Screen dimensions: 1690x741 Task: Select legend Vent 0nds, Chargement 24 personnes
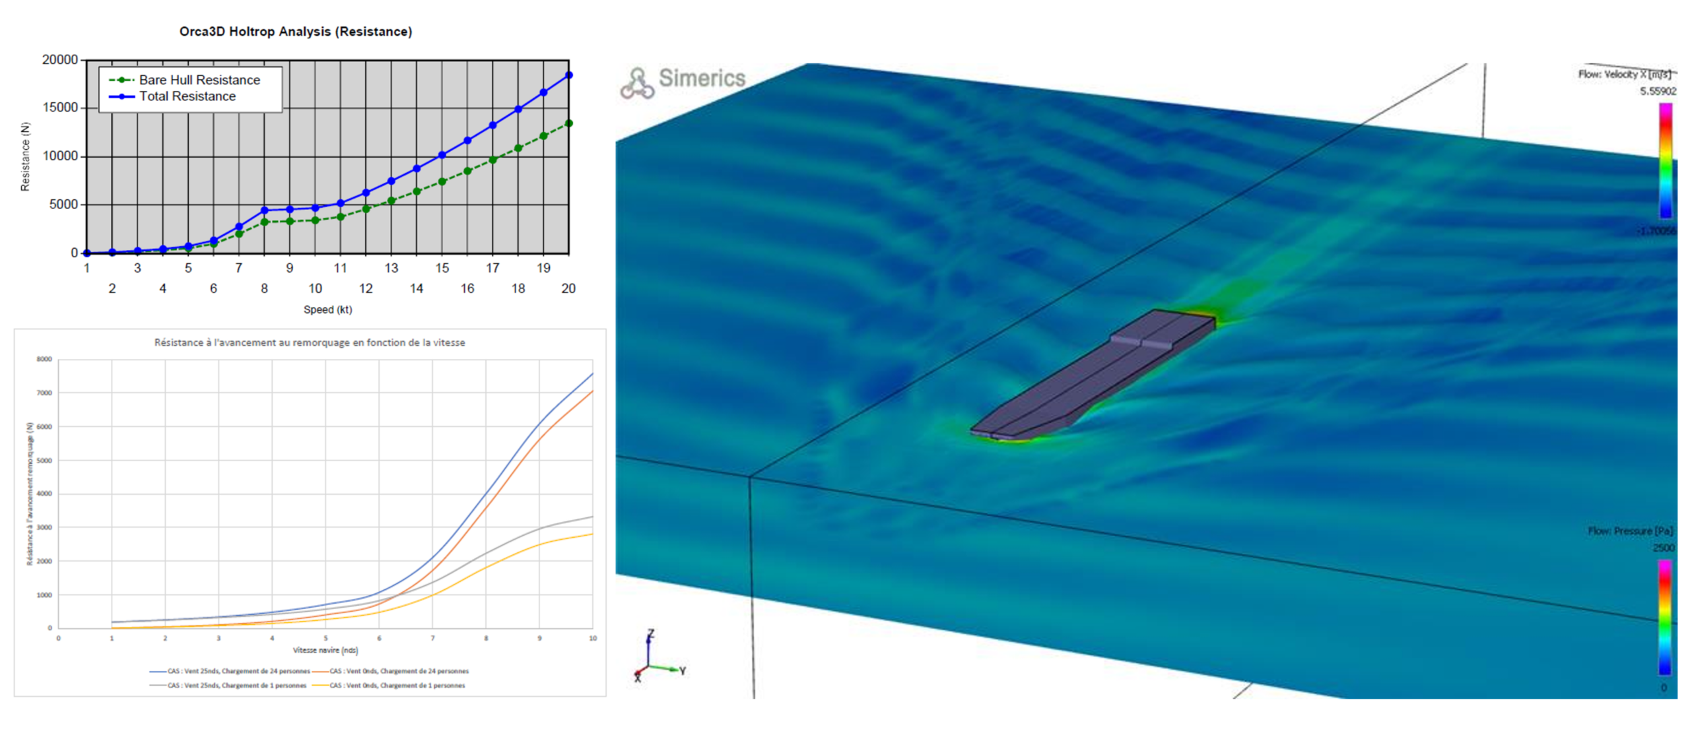399,671
